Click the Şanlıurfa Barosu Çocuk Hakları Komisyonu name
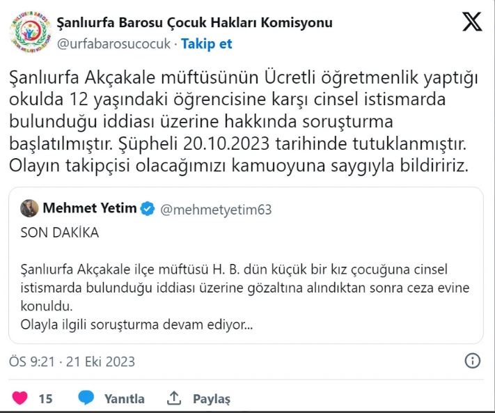The width and height of the screenshot is (495, 413). point(194,22)
